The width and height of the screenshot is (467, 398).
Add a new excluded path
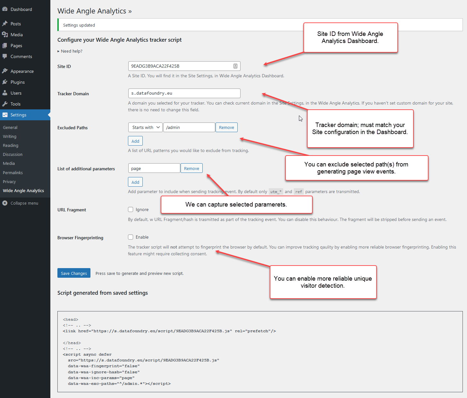135,141
